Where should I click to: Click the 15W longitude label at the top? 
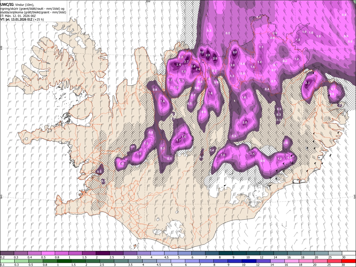pyautogui.click(x=294, y=1)
